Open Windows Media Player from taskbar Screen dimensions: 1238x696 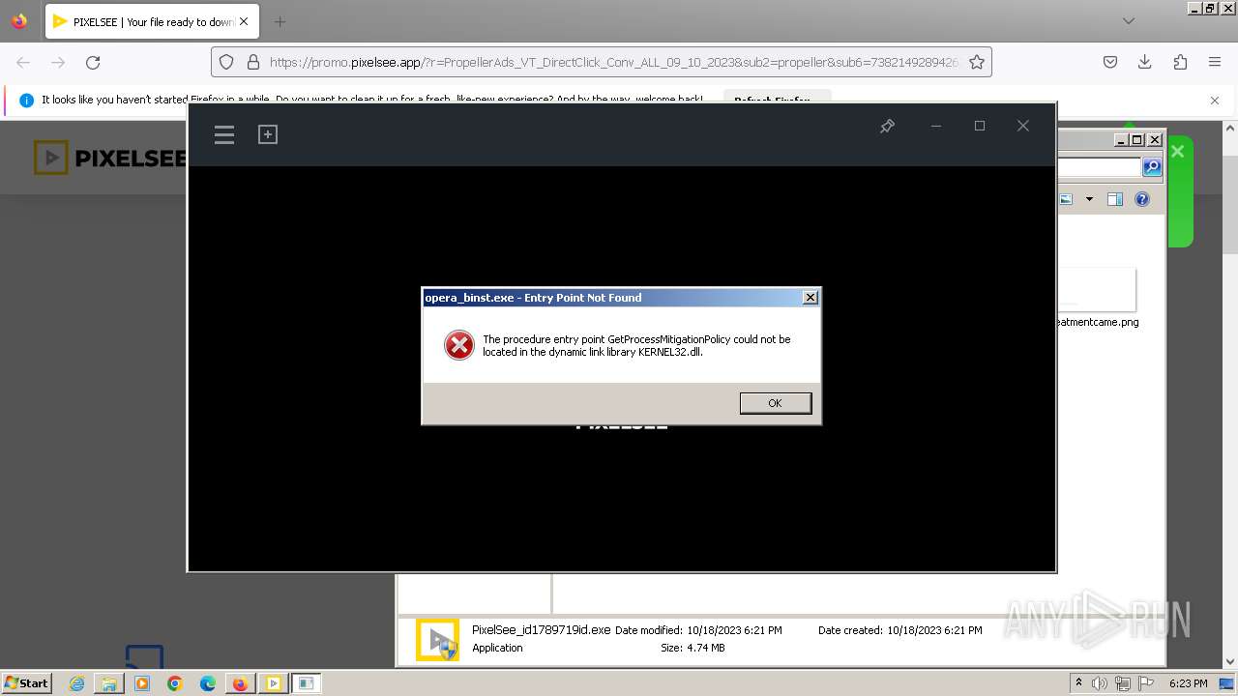pos(142,683)
